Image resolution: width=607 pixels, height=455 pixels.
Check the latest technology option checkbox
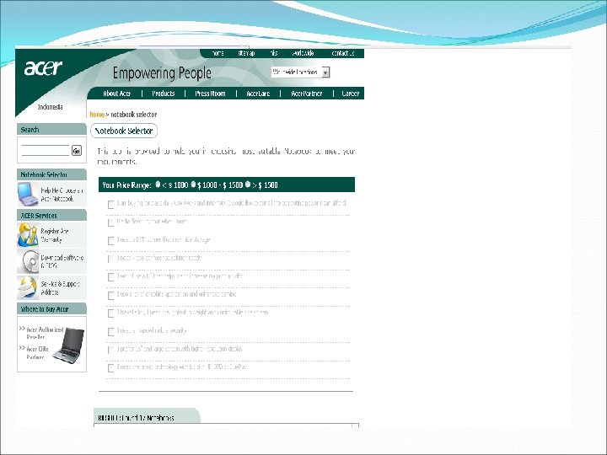pyautogui.click(x=110, y=367)
